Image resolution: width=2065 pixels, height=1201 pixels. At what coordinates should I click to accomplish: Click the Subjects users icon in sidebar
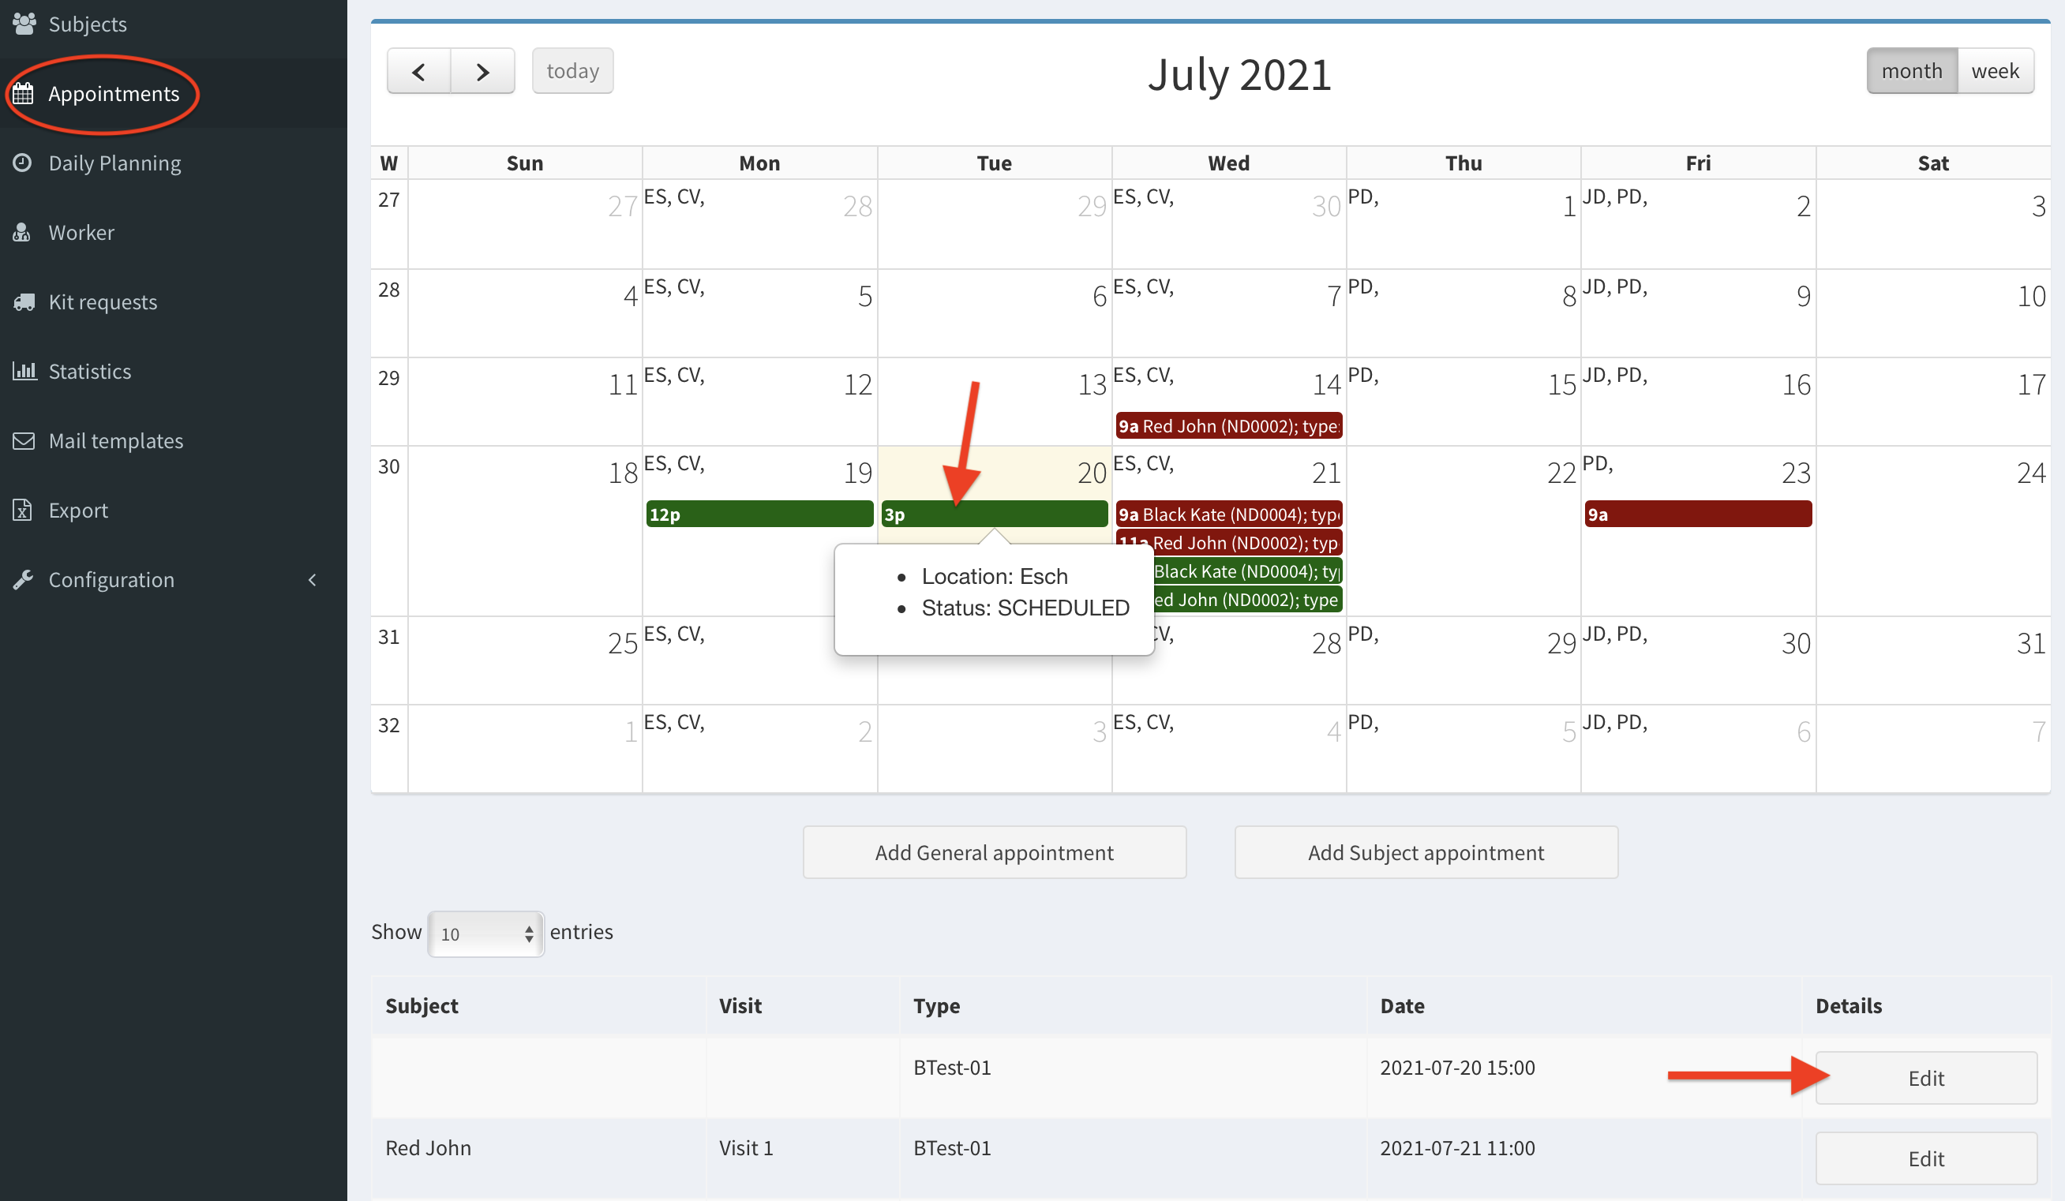point(24,24)
